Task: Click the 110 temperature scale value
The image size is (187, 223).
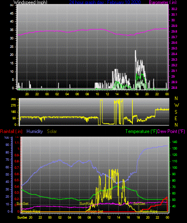Action: point(175,161)
